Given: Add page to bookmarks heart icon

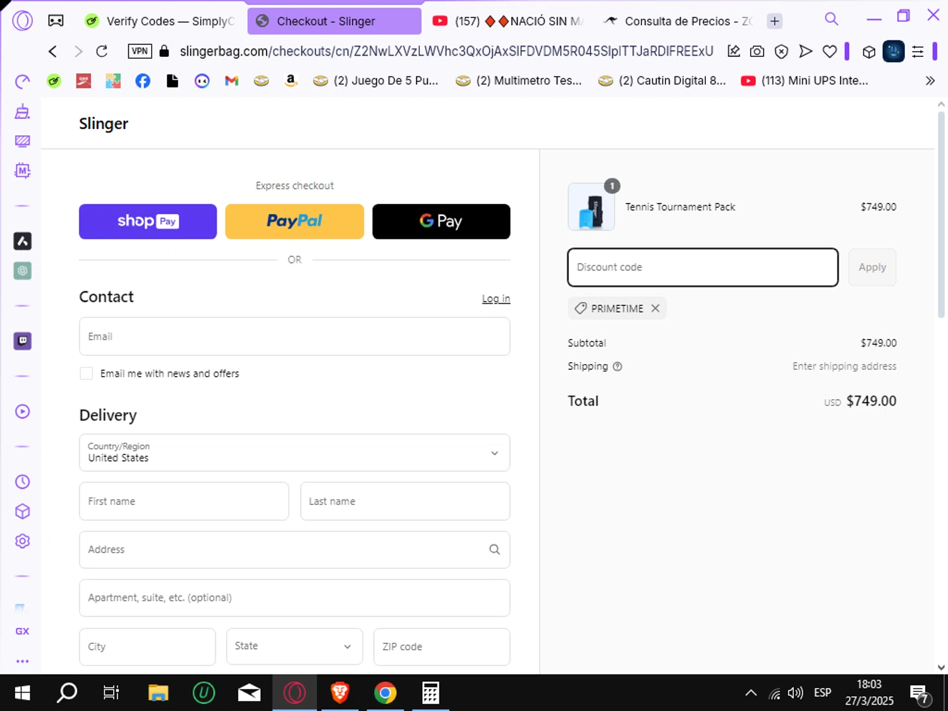Looking at the screenshot, I should click(x=830, y=51).
